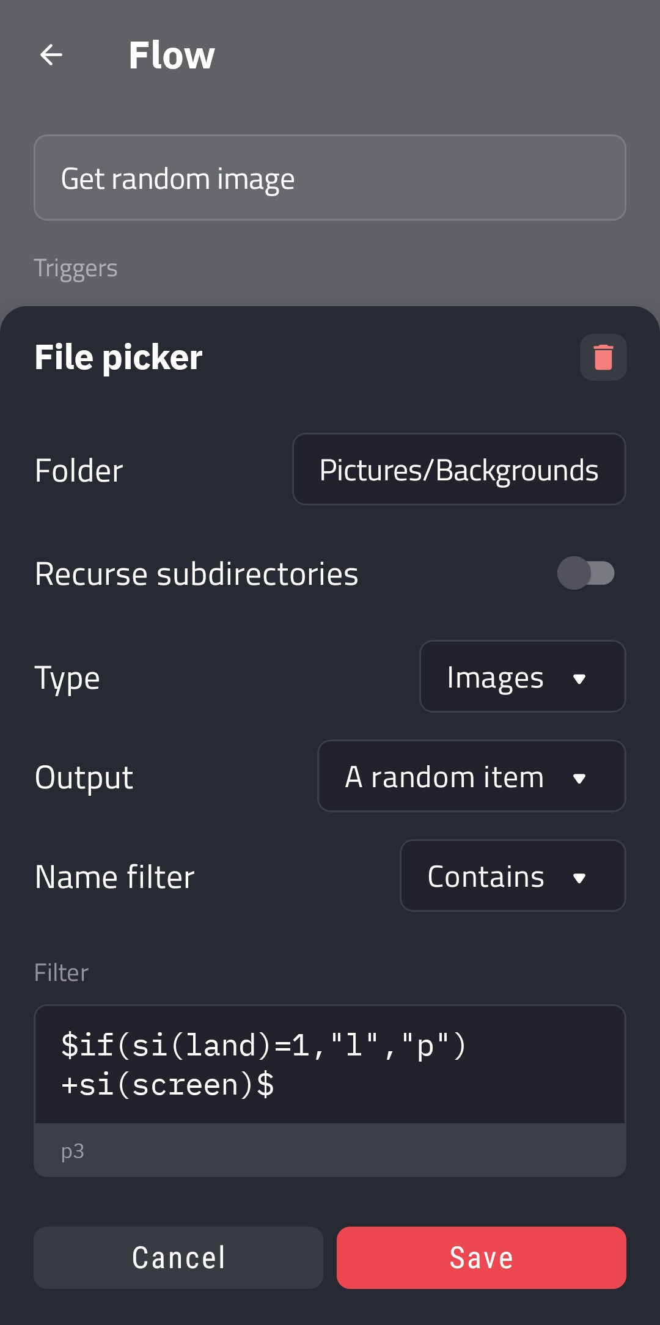Focus the Filter expression text box
This screenshot has height=1325, width=660.
[330, 1065]
